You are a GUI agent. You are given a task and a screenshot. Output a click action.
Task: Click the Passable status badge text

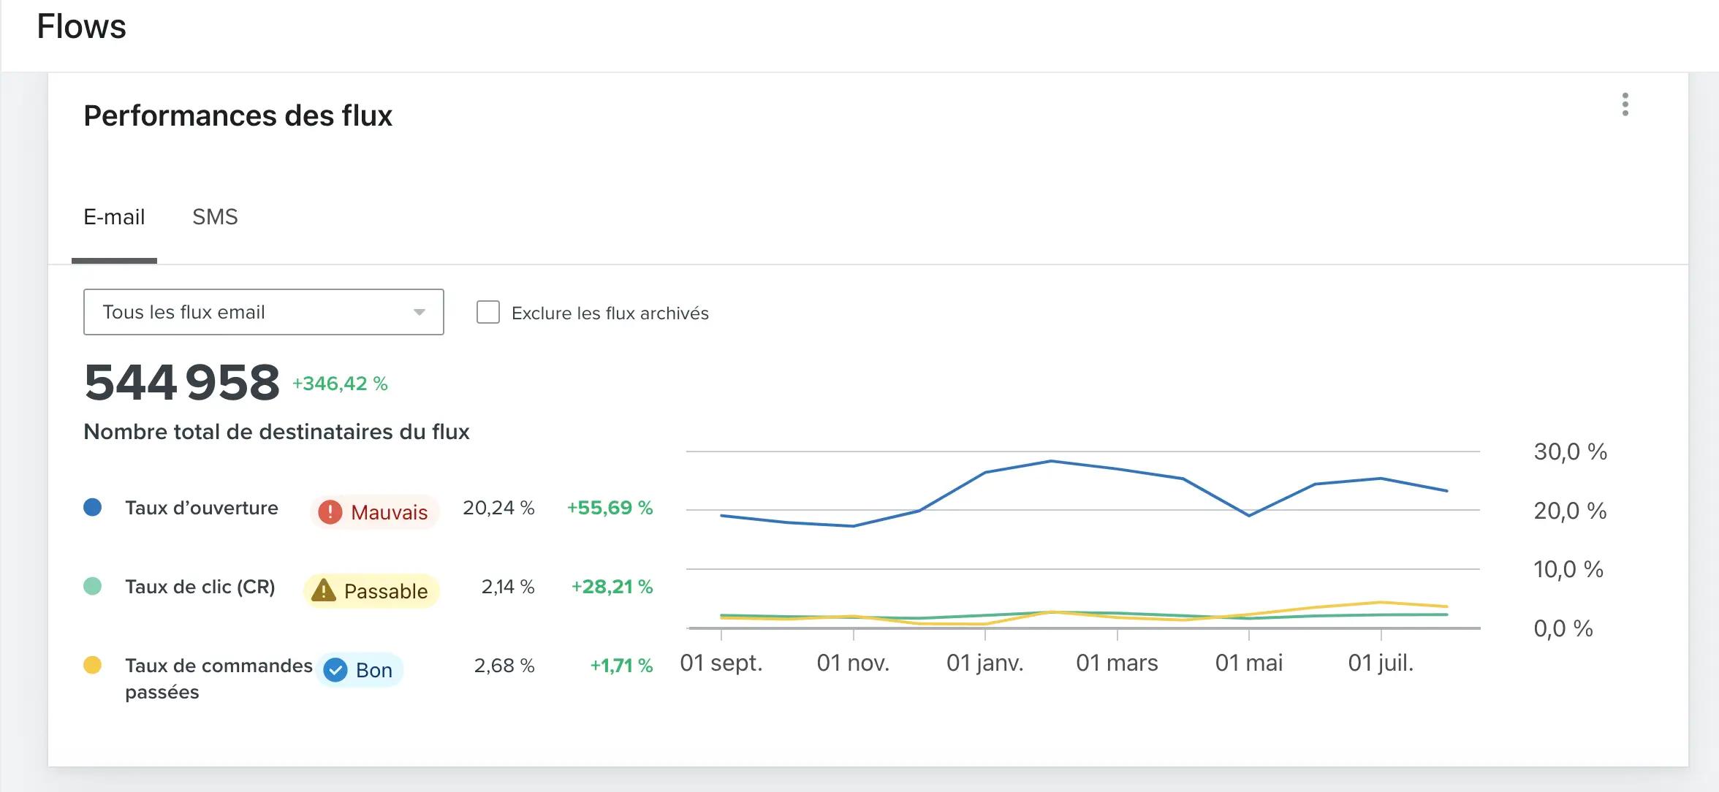click(x=385, y=591)
